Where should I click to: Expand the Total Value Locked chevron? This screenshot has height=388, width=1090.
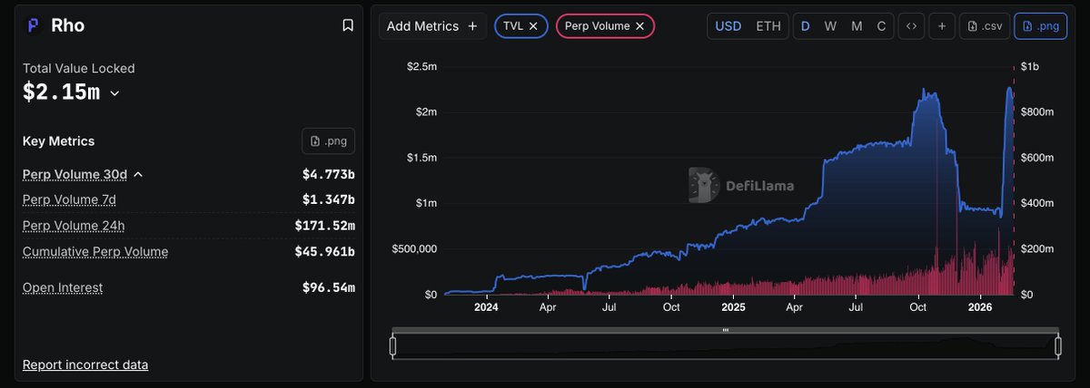(114, 92)
